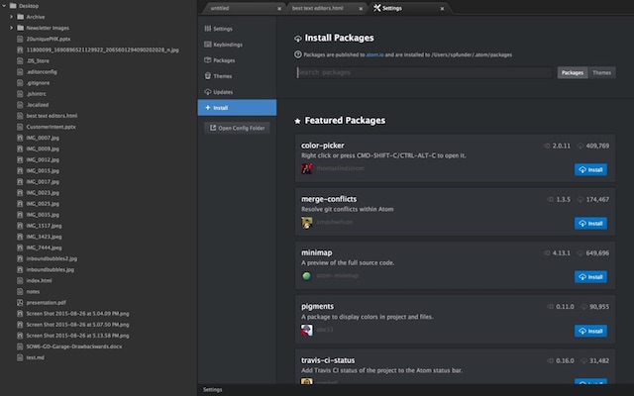Switch to best text editors.html tab

click(317, 8)
